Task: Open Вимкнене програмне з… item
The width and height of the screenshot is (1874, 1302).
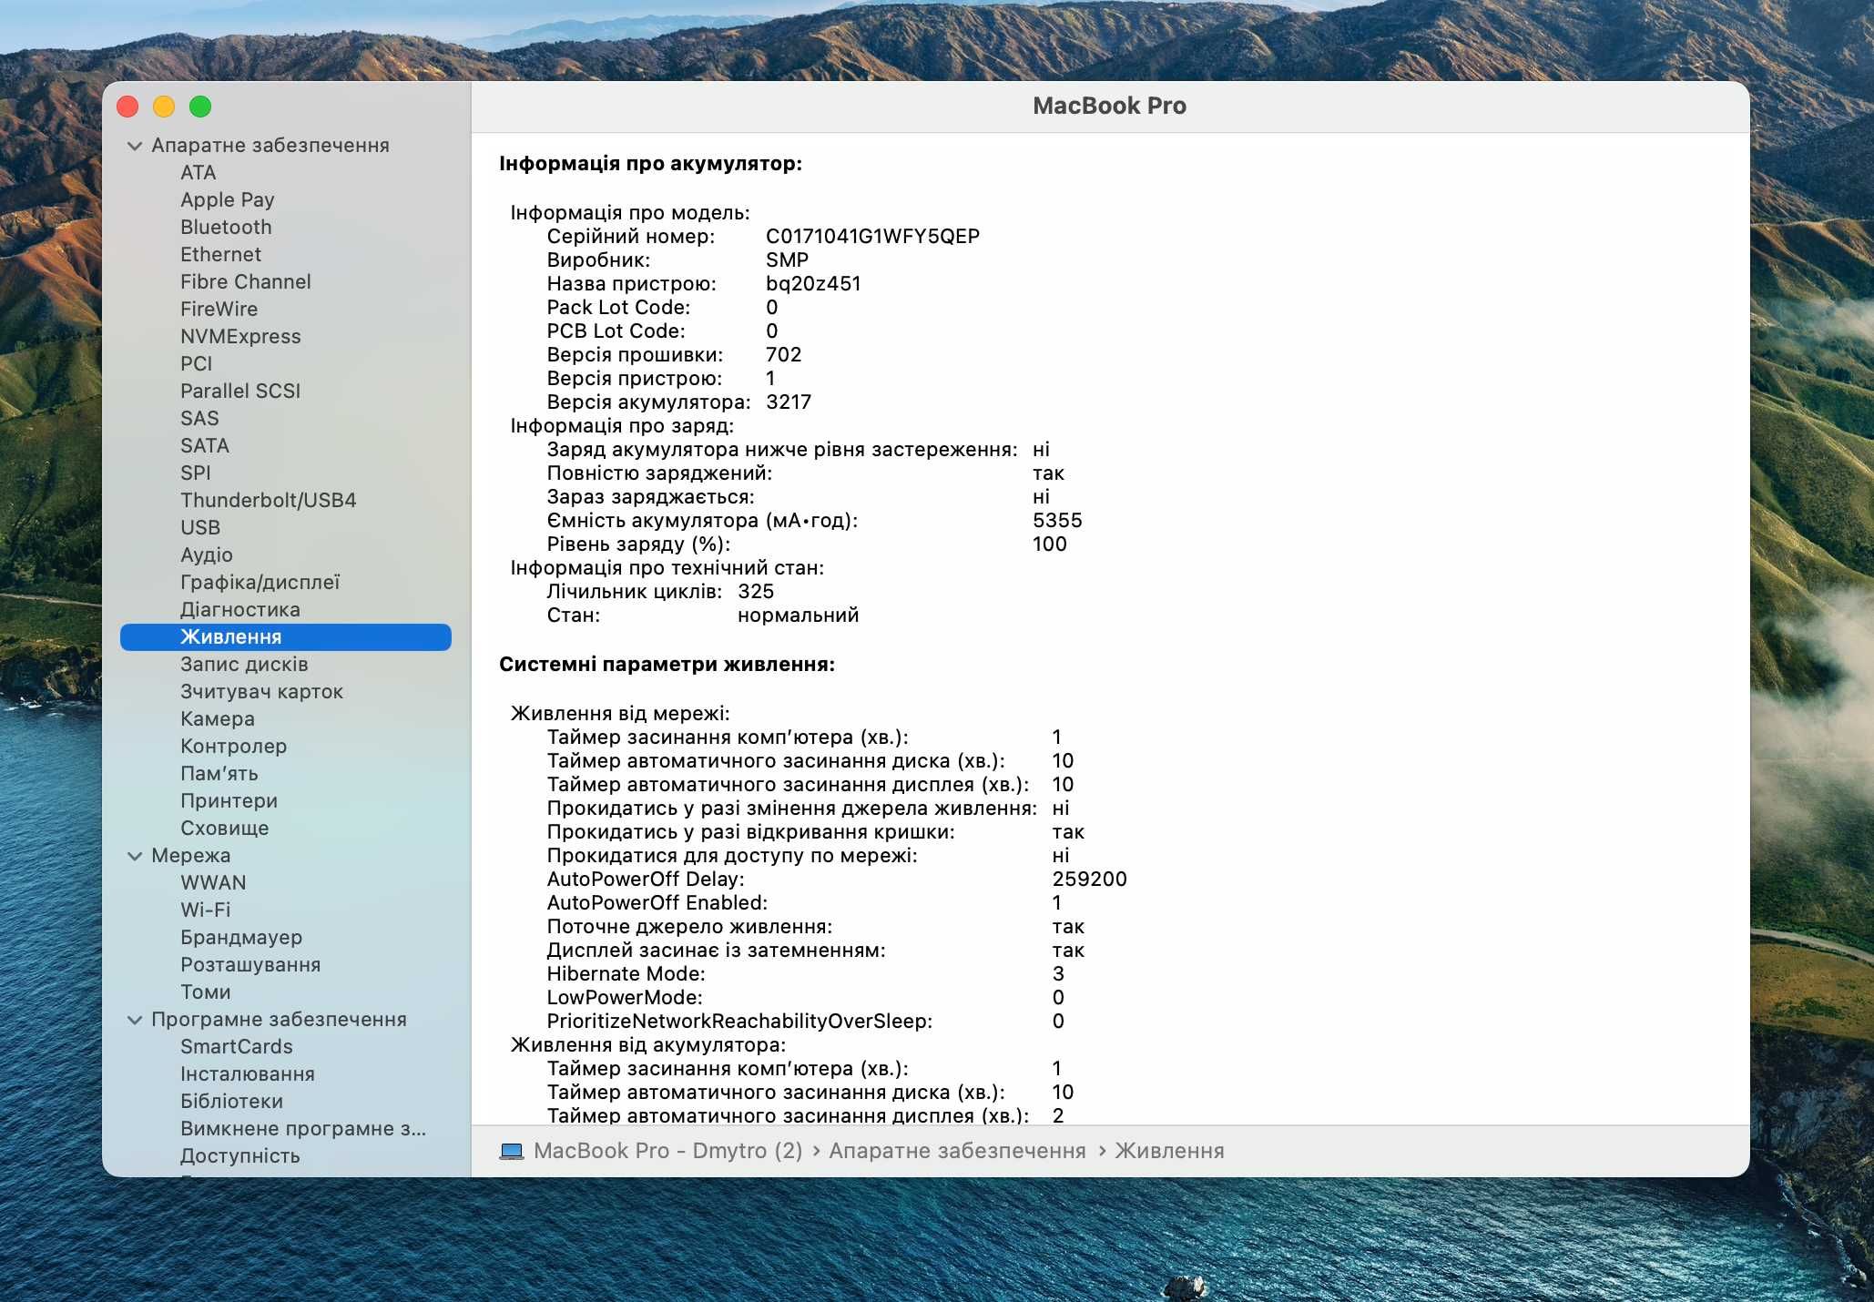Action: coord(303,1129)
